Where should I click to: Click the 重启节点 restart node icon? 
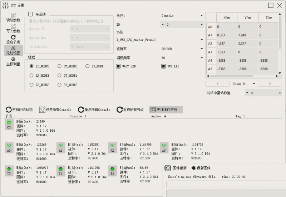[x=13, y=39]
